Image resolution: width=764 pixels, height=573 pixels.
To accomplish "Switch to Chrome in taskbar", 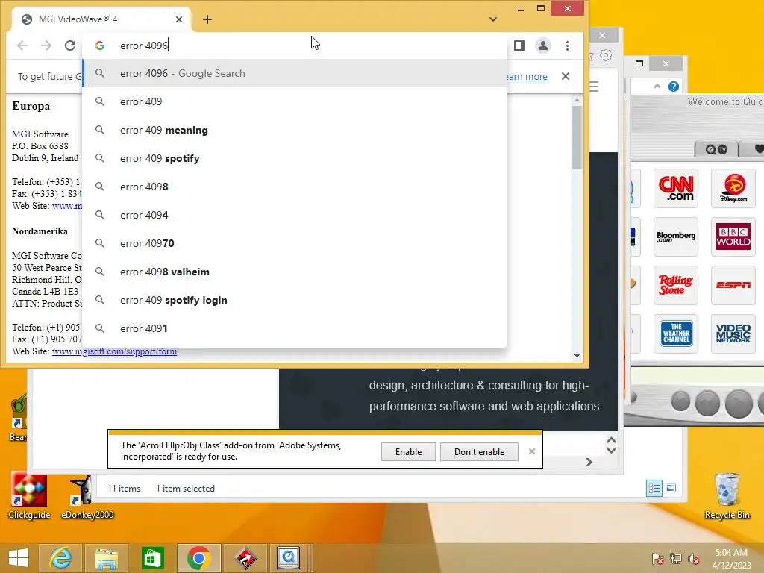I will coord(198,558).
